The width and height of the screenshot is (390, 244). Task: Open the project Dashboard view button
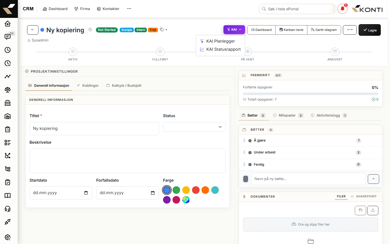(261, 30)
